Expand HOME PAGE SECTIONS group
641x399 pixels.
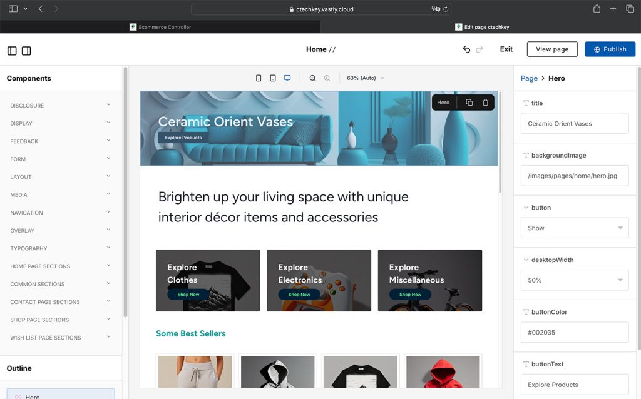[61, 266]
